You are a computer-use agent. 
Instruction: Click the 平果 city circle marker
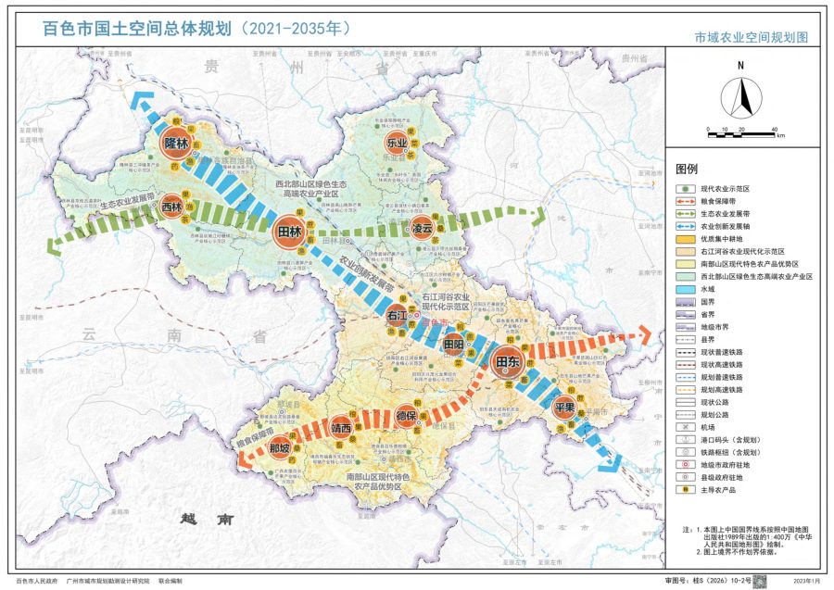(563, 408)
